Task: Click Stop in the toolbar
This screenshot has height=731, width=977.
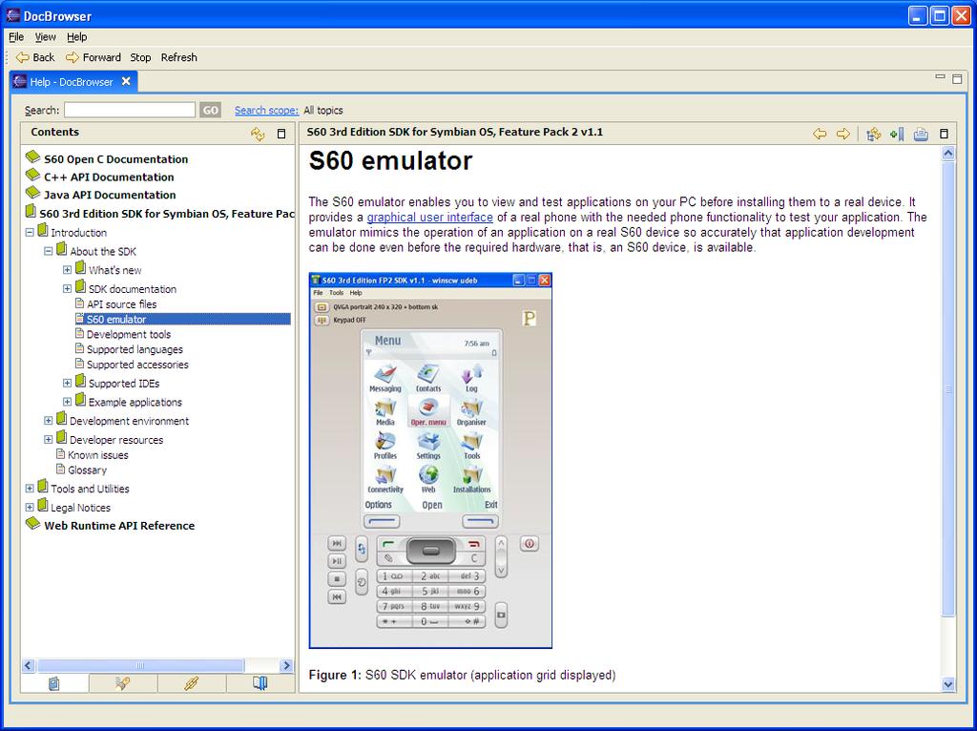Action: tap(140, 57)
